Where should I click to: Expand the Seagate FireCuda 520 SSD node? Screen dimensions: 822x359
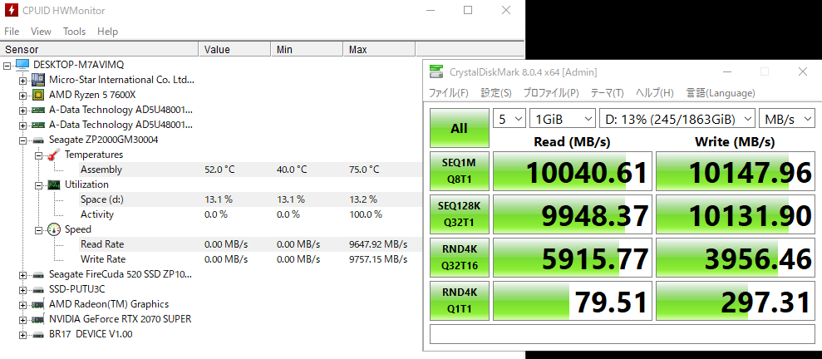tap(22, 274)
